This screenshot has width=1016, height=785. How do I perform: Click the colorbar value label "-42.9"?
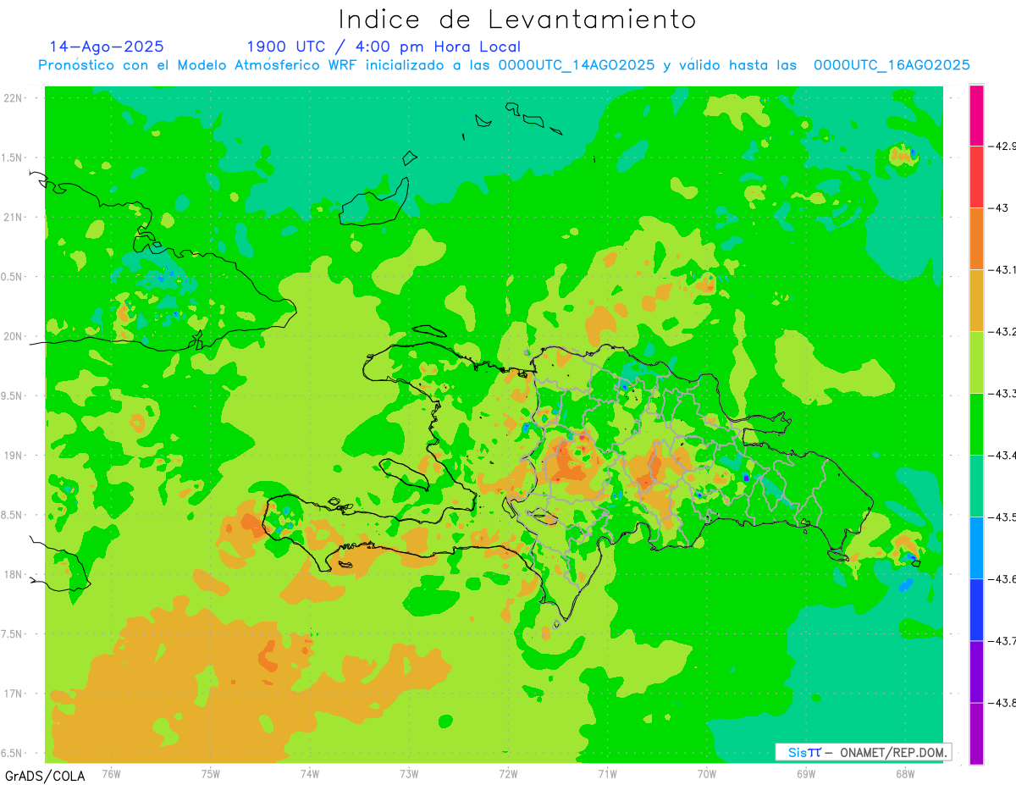click(x=1002, y=146)
